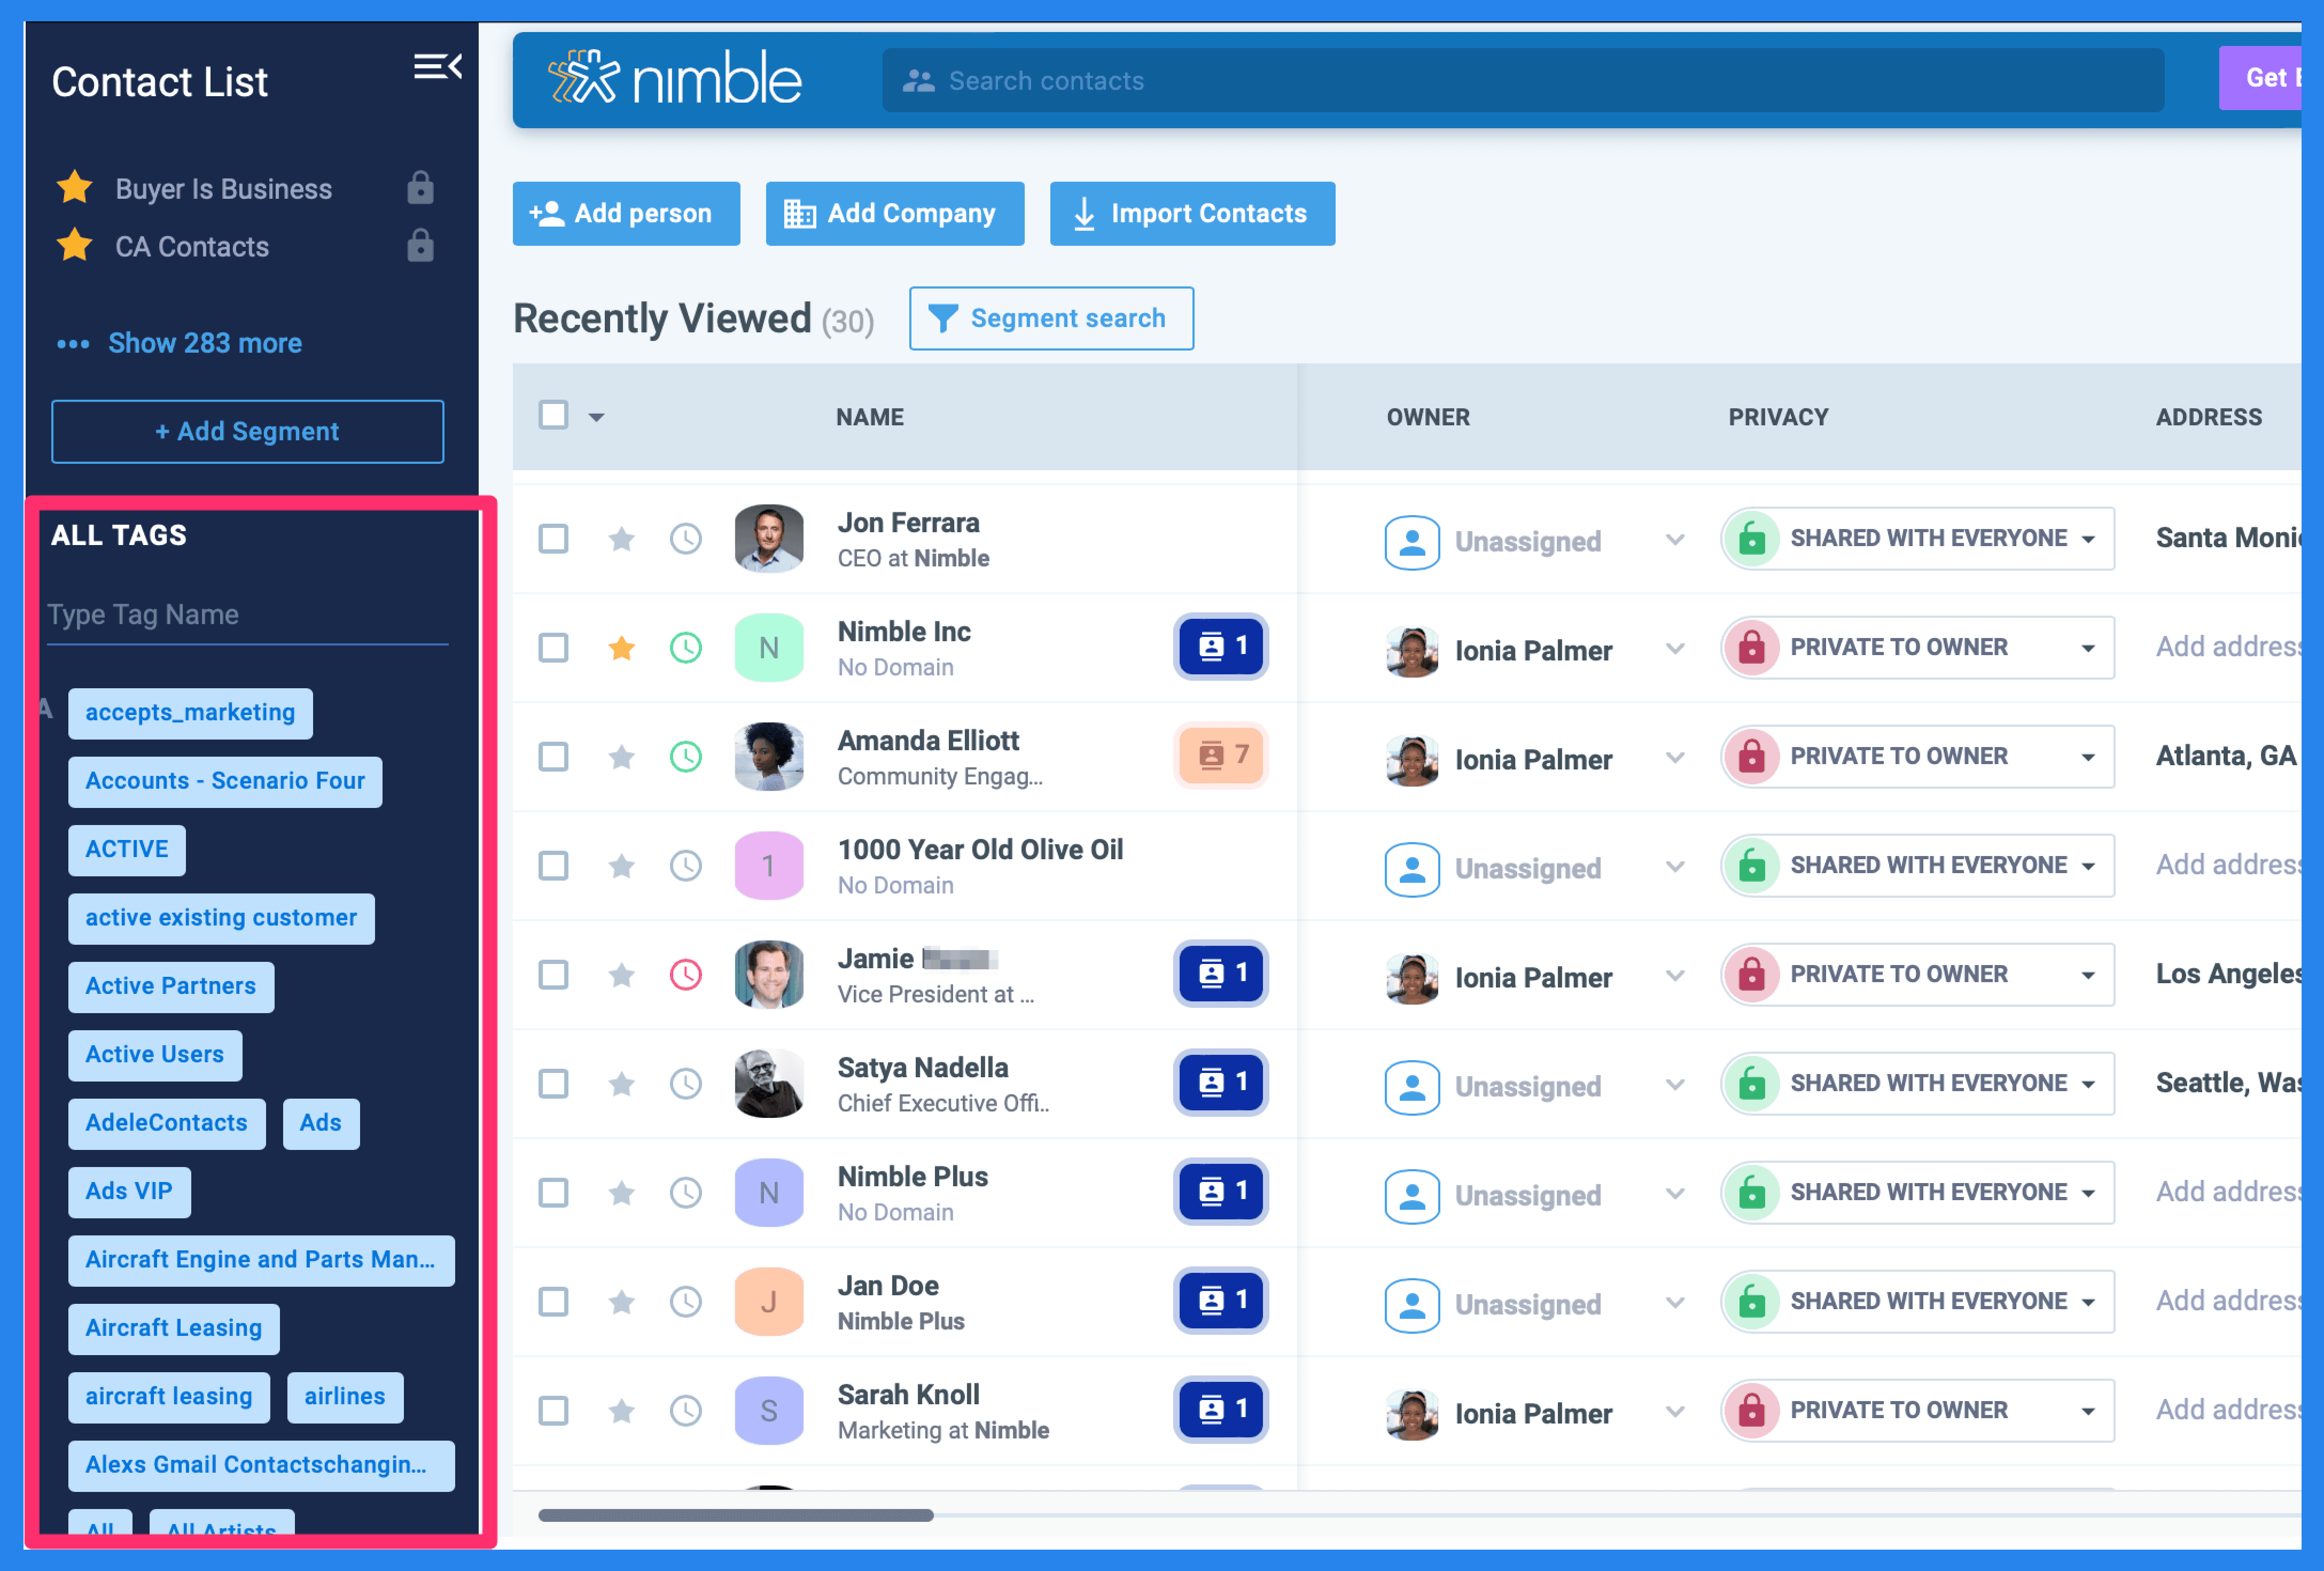Star the Amanda Elliott contact

(621, 758)
